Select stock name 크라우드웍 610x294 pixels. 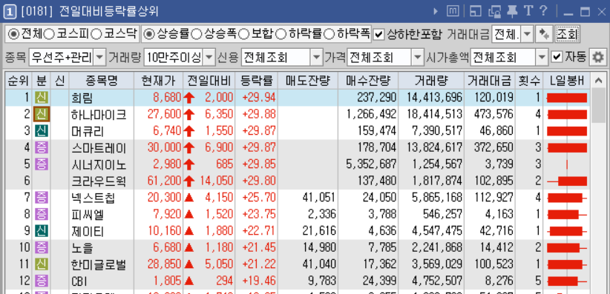point(99,181)
